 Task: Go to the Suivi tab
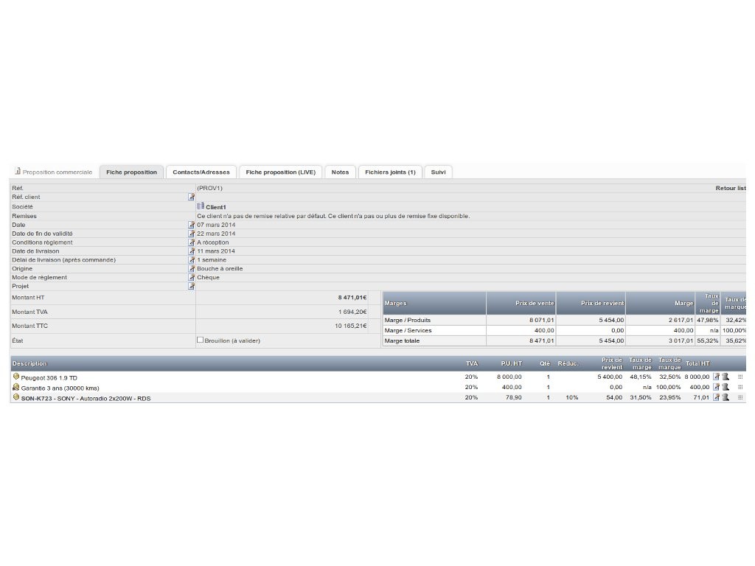(438, 172)
